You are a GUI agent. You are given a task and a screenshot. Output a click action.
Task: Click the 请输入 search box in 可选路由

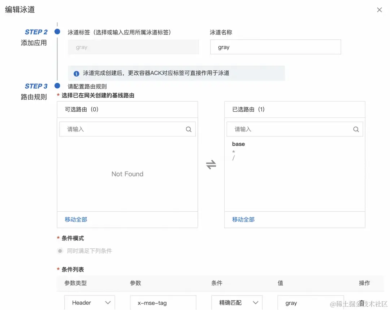(119, 129)
